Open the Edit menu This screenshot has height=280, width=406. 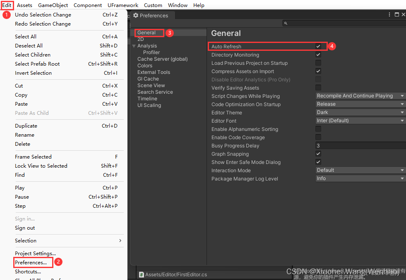pyautogui.click(x=7, y=5)
